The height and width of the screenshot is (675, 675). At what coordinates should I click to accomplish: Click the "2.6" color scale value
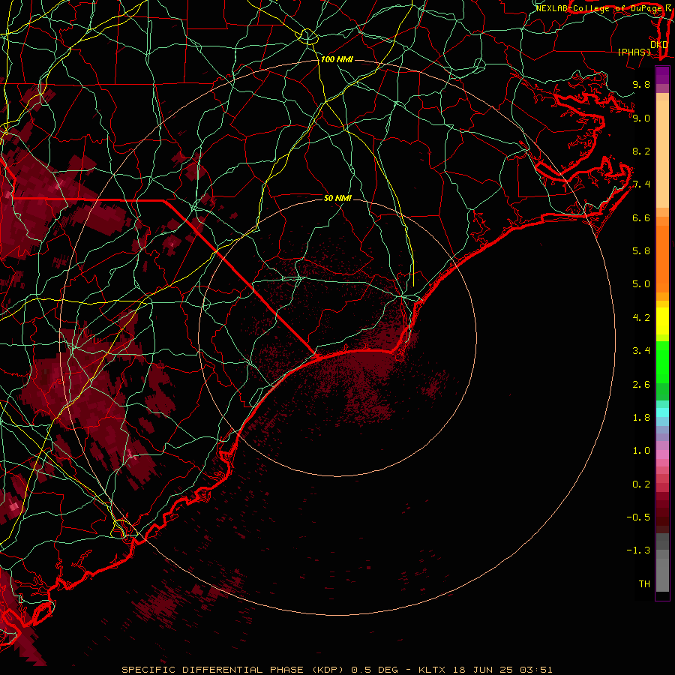click(641, 385)
